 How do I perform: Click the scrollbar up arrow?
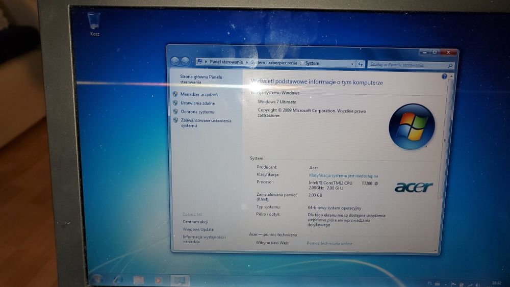point(451,76)
